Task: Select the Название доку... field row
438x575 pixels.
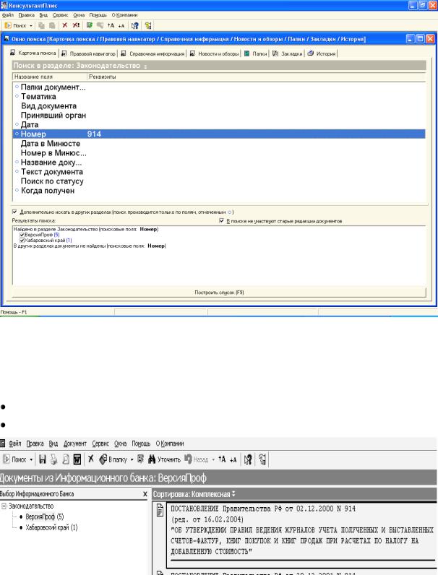Action: pyautogui.click(x=219, y=162)
